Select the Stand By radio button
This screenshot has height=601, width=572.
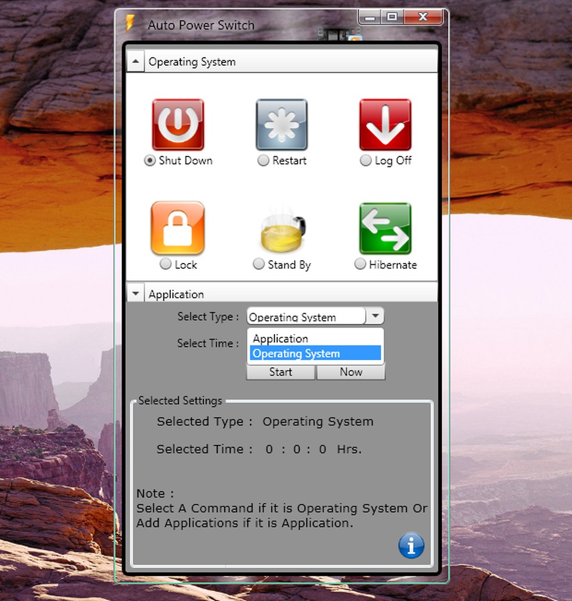coord(259,264)
